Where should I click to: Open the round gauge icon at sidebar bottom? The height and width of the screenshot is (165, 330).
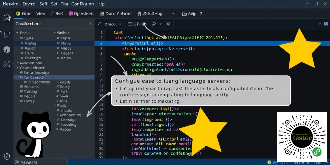pyautogui.click(x=7, y=156)
